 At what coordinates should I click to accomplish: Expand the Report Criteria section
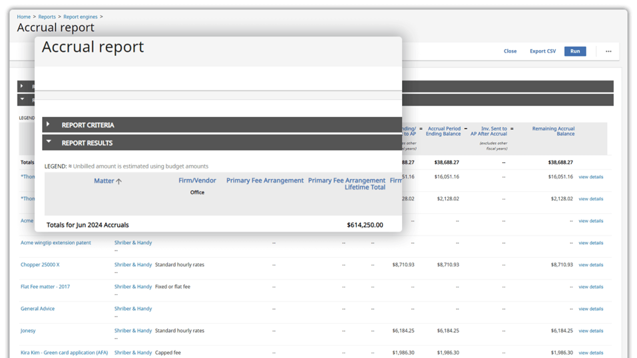pos(48,124)
